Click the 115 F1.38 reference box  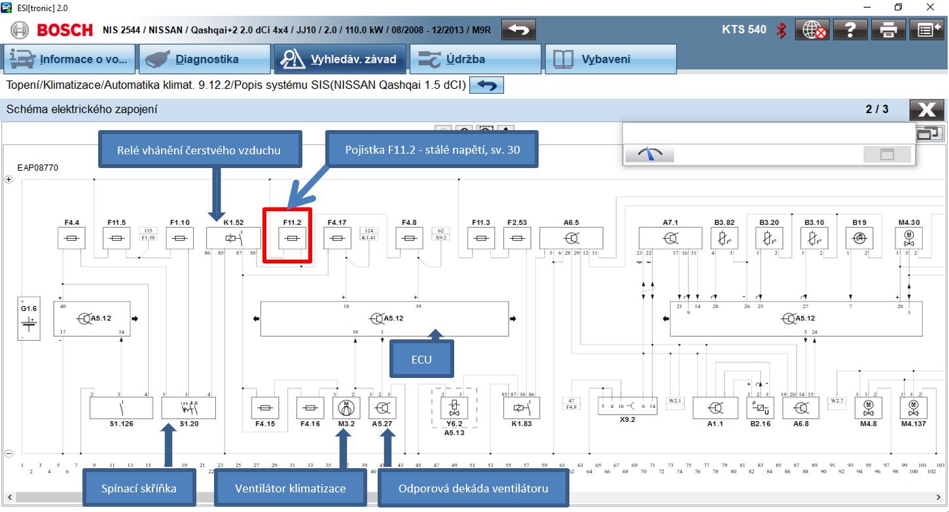point(148,234)
